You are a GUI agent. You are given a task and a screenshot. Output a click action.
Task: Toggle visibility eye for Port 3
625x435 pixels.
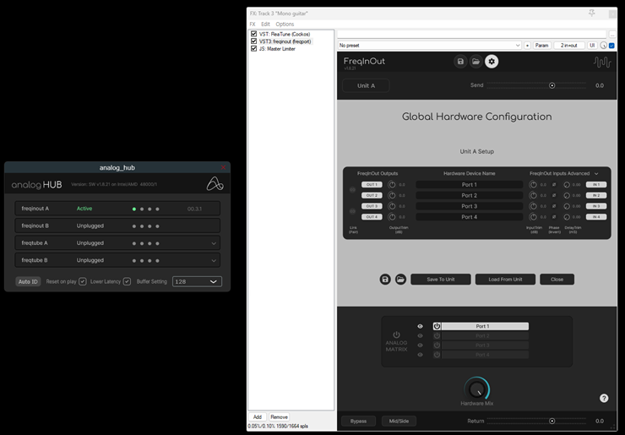[420, 345]
